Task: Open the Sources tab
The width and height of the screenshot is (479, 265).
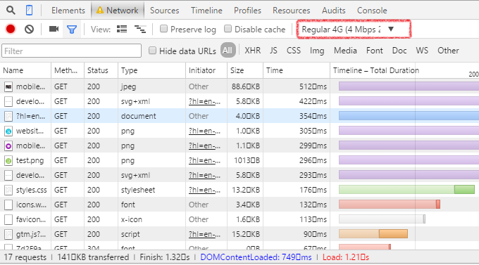Action: click(x=164, y=11)
